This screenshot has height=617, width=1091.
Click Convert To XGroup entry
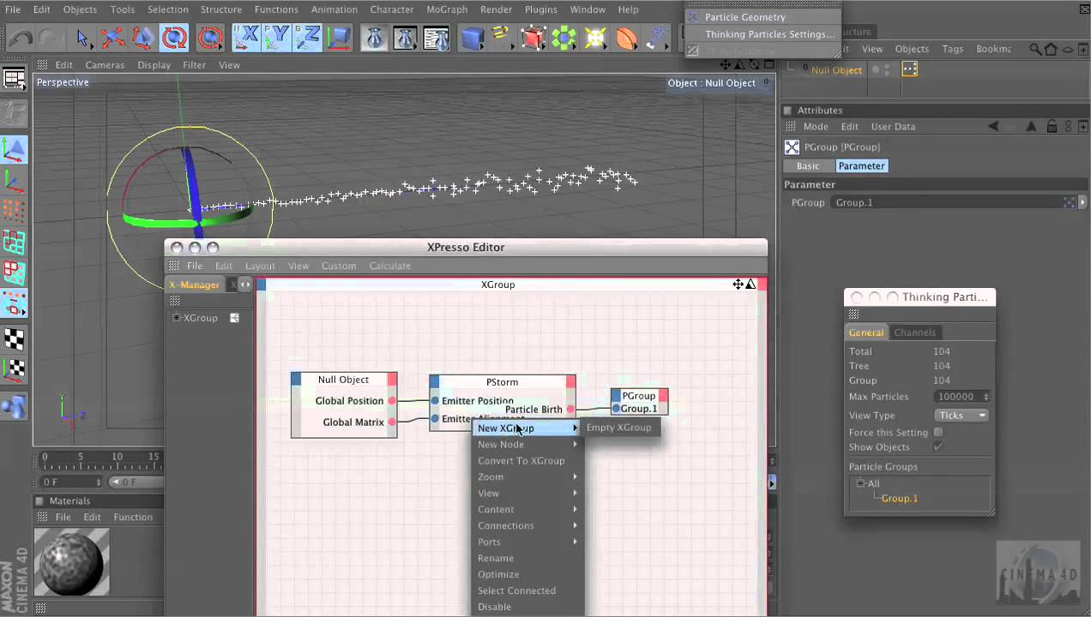(528, 461)
